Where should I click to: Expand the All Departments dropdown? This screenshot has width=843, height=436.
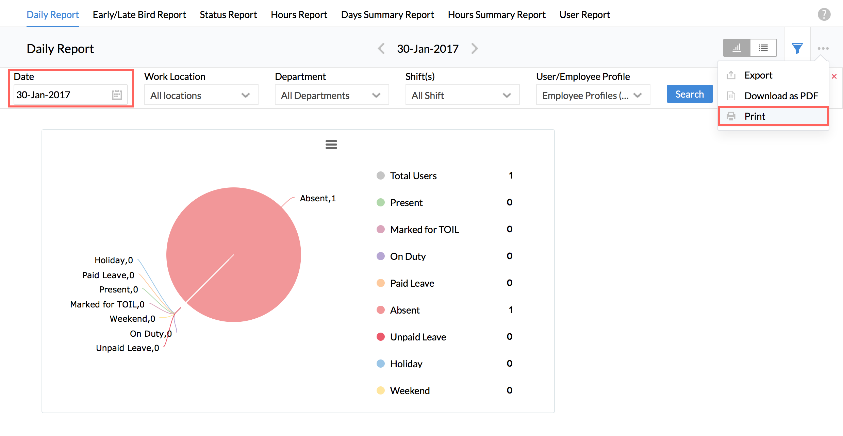(331, 95)
